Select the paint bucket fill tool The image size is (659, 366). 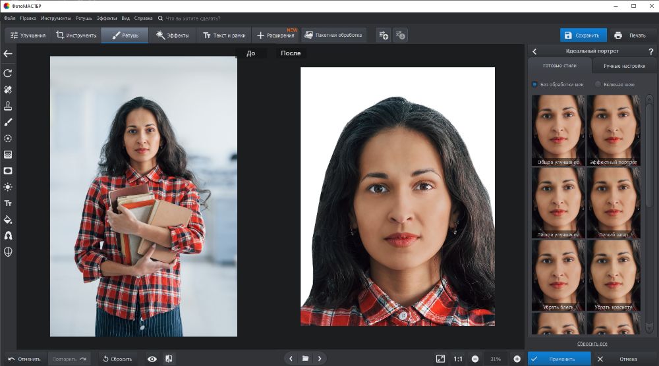(x=8, y=219)
